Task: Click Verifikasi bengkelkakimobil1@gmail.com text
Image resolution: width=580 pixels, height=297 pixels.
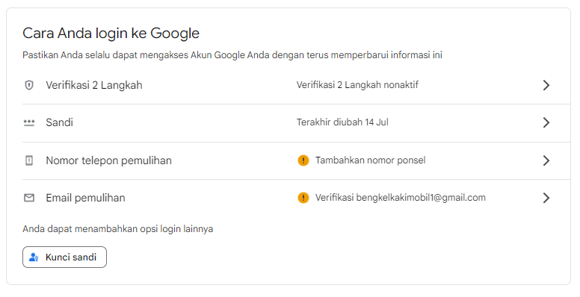Action: pos(400,198)
